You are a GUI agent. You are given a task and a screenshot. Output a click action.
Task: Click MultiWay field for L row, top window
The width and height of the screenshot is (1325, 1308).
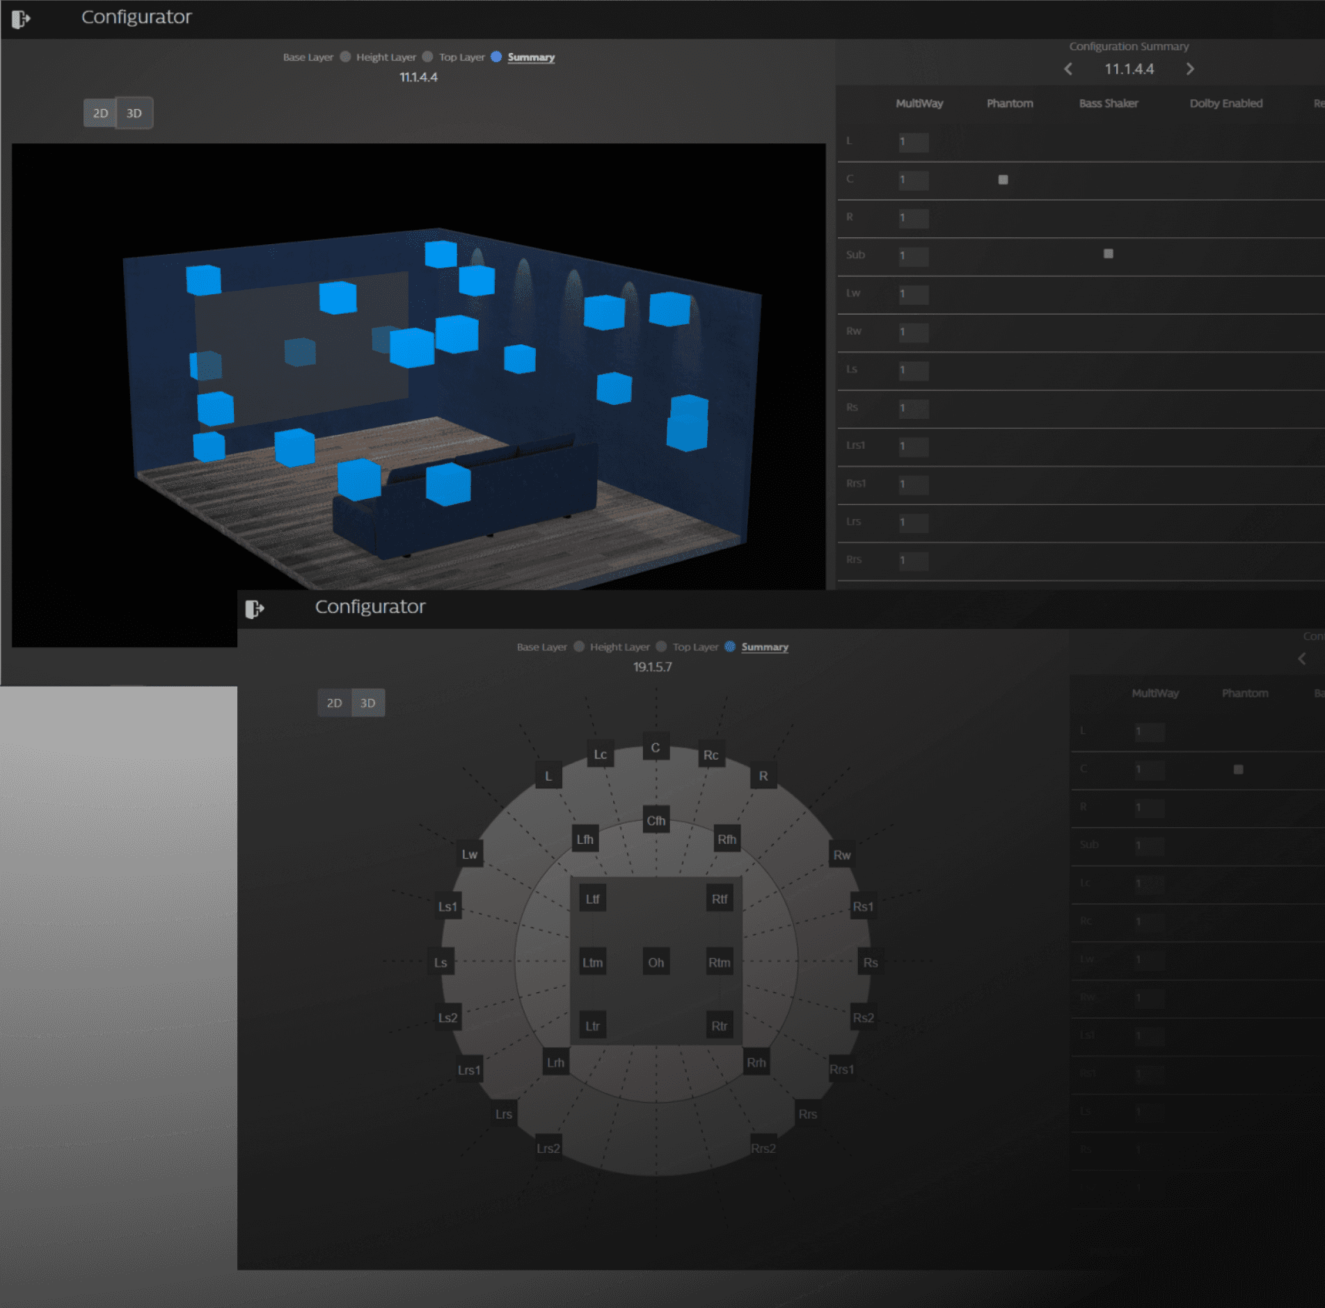(913, 142)
